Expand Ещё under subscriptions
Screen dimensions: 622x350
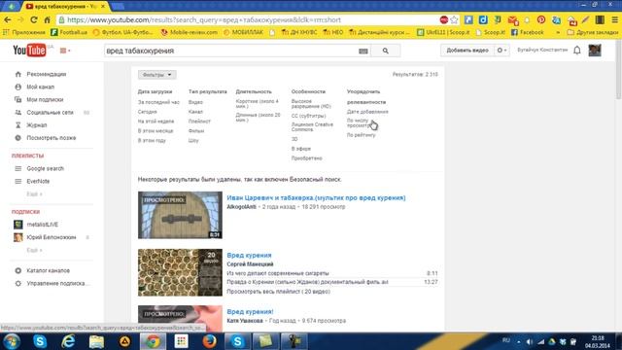coord(34,251)
